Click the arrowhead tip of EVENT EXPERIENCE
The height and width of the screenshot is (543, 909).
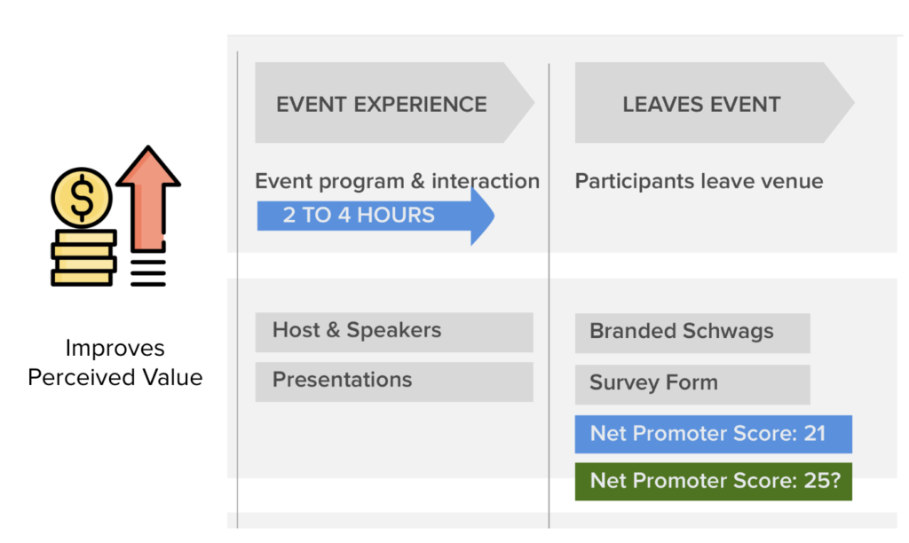pyautogui.click(x=519, y=103)
